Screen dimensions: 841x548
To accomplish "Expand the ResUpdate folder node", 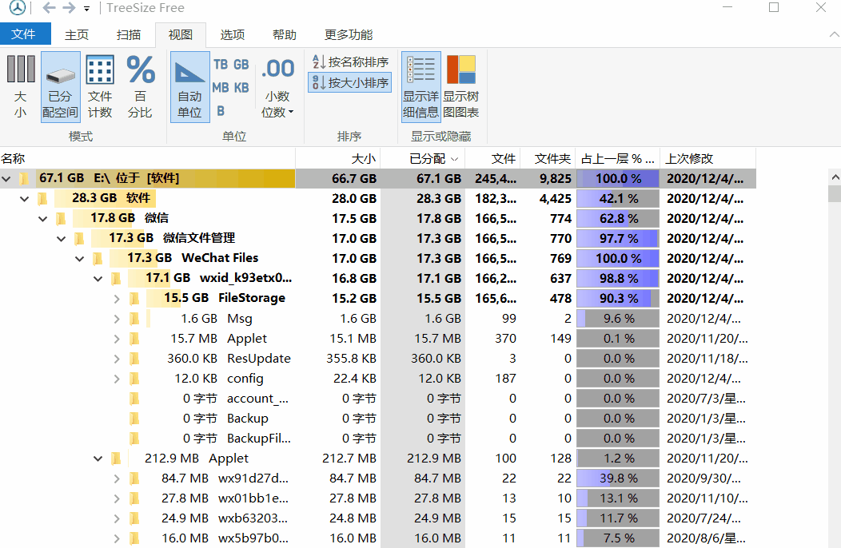I will coord(117,359).
